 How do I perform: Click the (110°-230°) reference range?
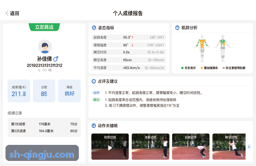(156, 45)
